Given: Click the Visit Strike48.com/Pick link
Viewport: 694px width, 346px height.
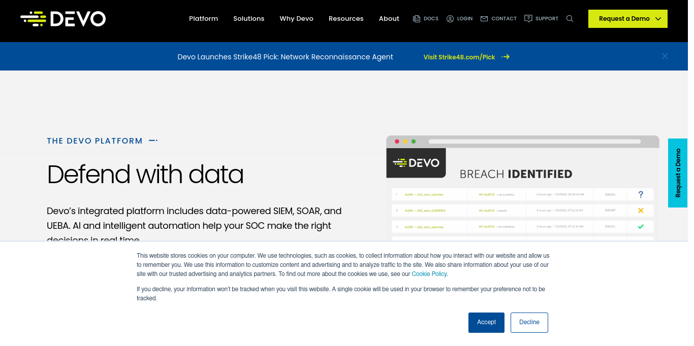Looking at the screenshot, I should (459, 57).
